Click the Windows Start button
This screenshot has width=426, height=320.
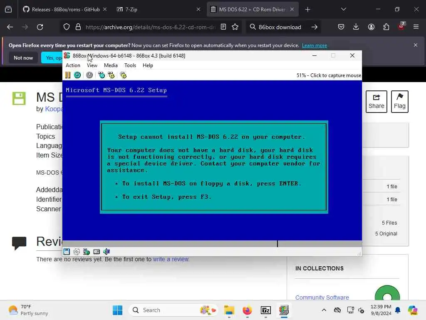pyautogui.click(x=118, y=310)
